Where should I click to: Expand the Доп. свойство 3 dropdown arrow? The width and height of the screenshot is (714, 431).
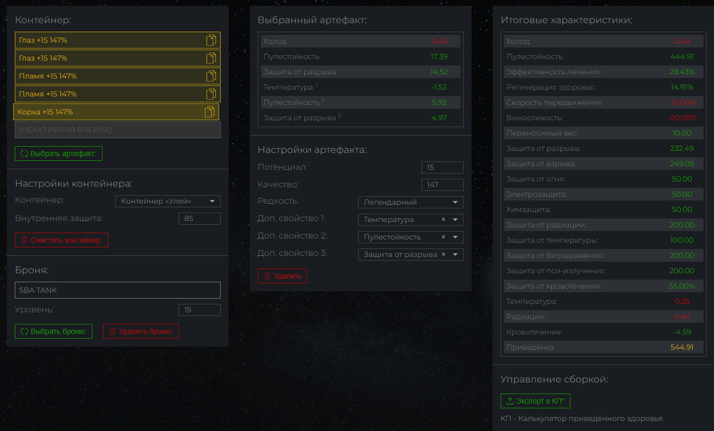[x=455, y=254]
